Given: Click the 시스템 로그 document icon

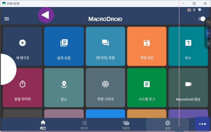Looking at the screenshot, I should [x=147, y=84].
